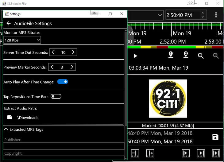Click the \Downloads path text
Image resolution: width=224 pixels, height=162 pixels.
[28, 118]
